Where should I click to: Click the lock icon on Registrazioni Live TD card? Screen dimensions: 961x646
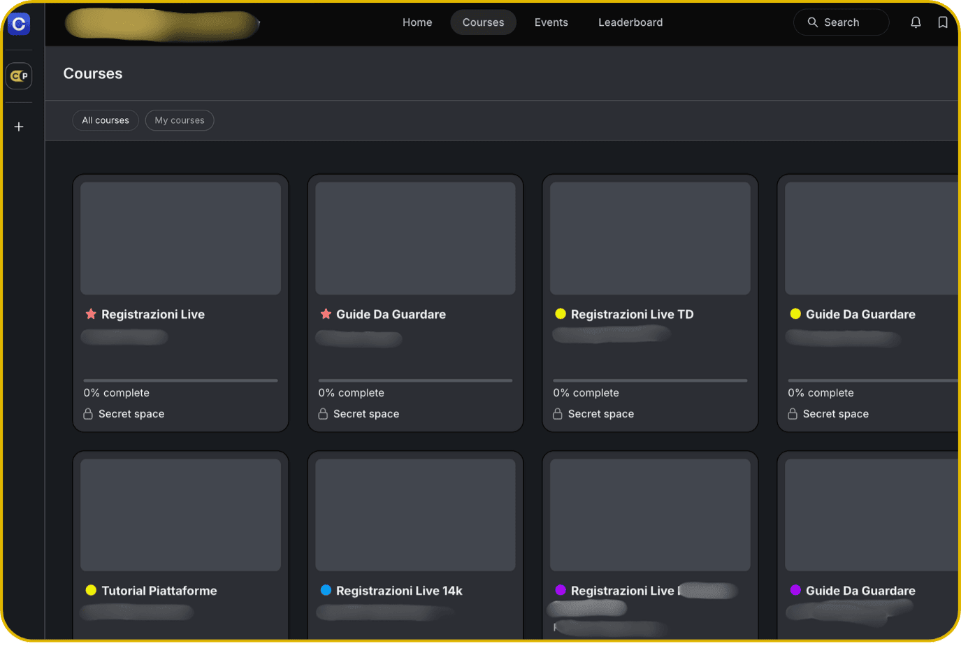point(558,414)
